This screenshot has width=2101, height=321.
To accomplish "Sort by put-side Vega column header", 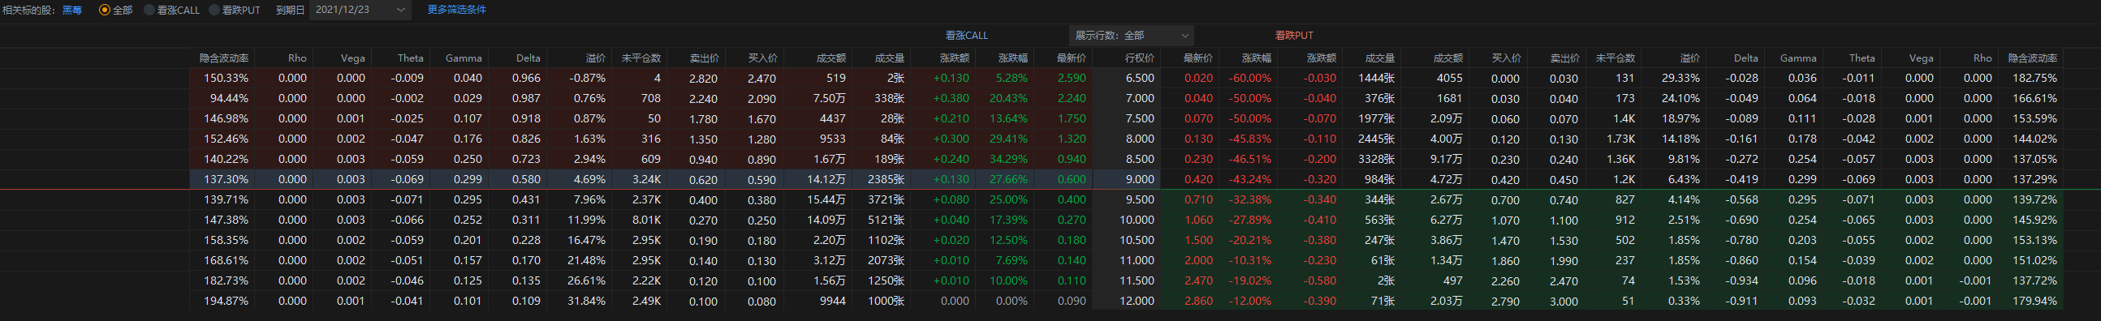I will click(1921, 58).
